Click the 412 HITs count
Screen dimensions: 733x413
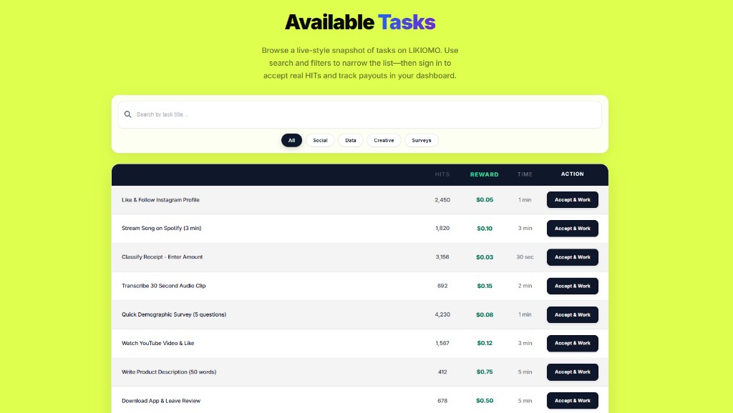click(x=442, y=372)
